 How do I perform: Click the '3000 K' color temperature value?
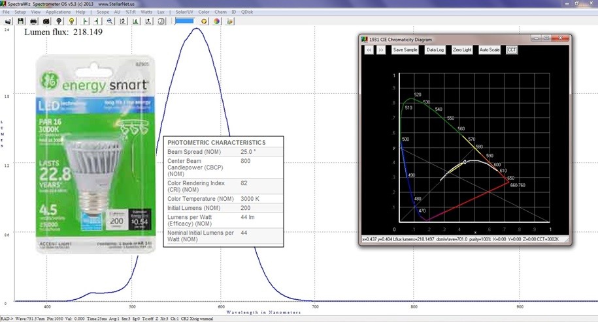[x=250, y=199]
